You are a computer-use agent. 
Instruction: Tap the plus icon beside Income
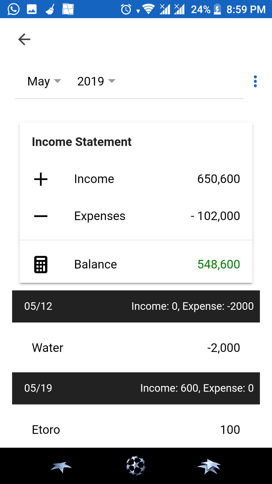[x=41, y=179]
